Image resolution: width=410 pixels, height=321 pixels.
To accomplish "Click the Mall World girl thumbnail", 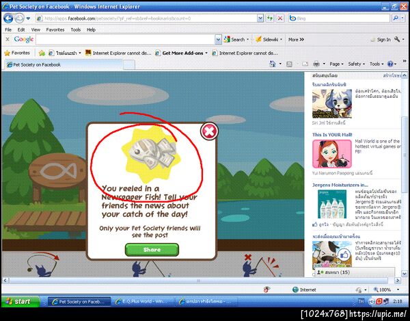I will (332, 154).
